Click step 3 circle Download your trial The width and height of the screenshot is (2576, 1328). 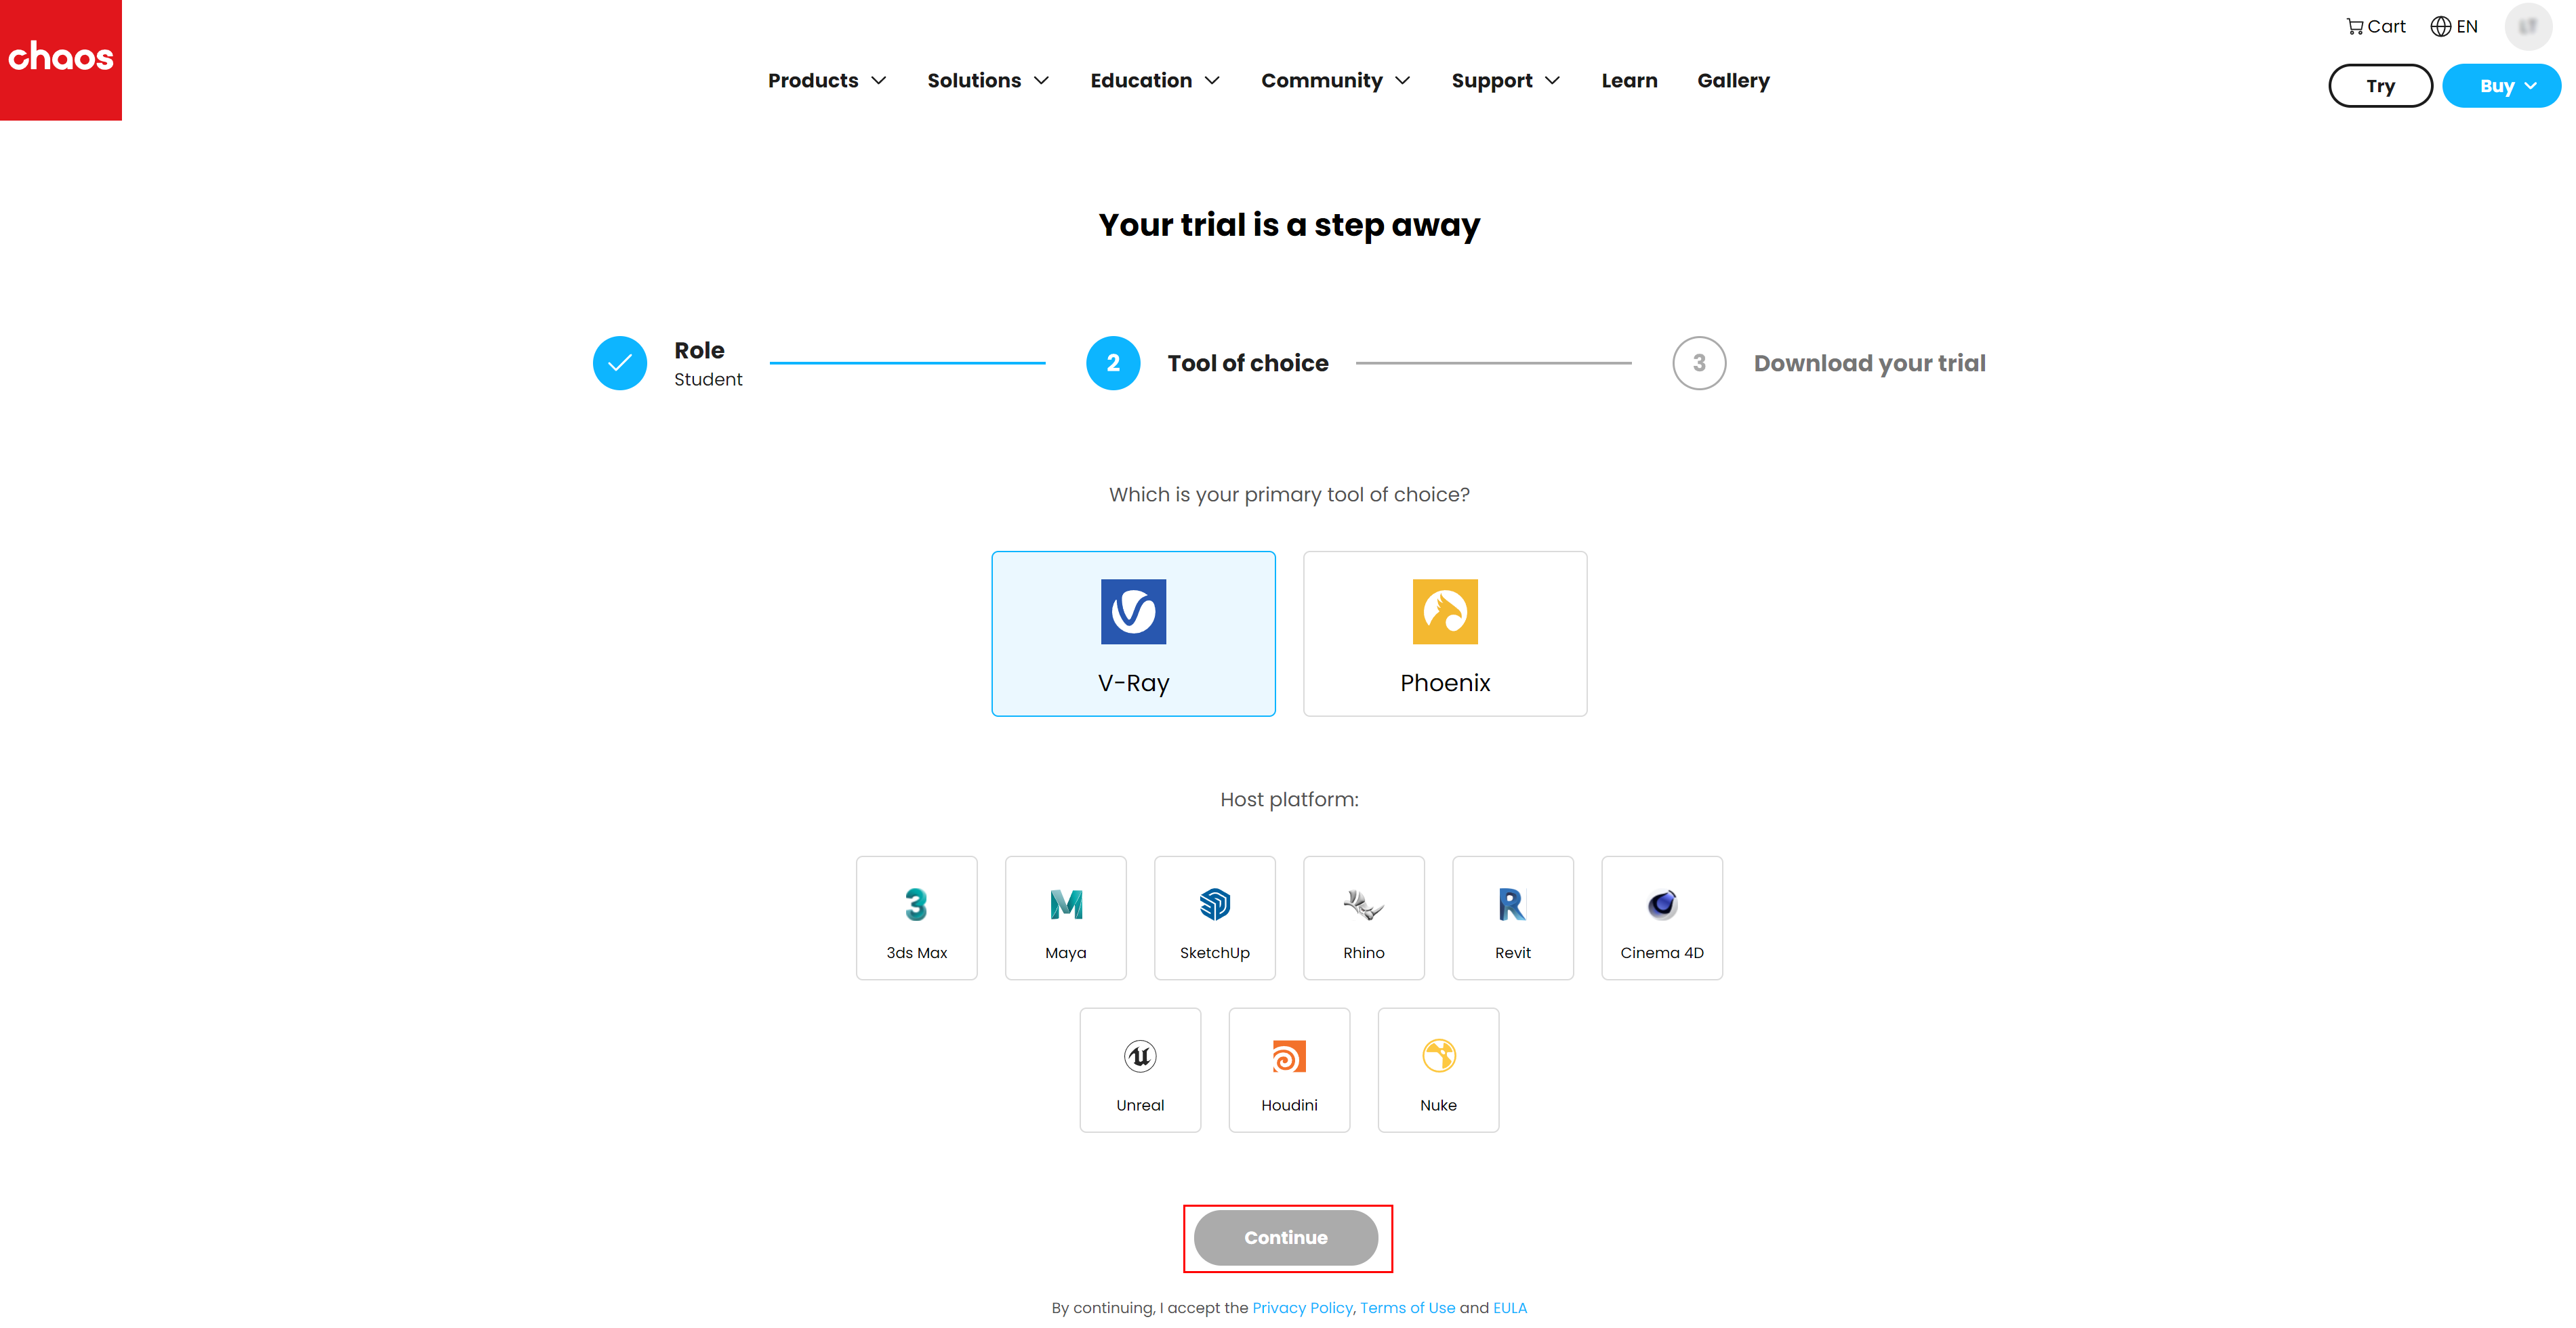point(1699,363)
